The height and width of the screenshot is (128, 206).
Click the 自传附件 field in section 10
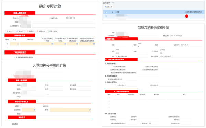(x=148, y=117)
